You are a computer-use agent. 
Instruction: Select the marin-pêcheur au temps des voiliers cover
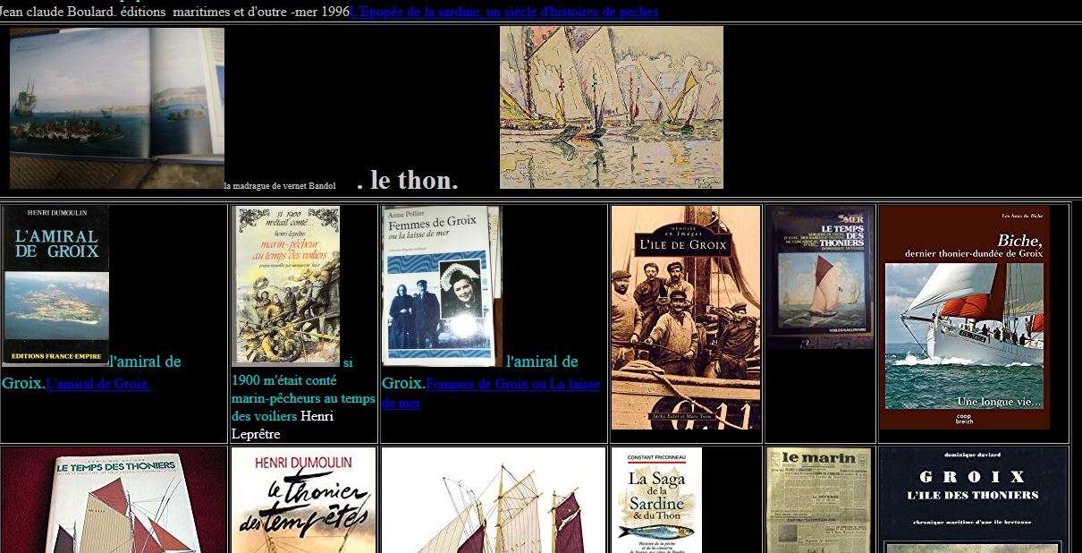click(287, 286)
